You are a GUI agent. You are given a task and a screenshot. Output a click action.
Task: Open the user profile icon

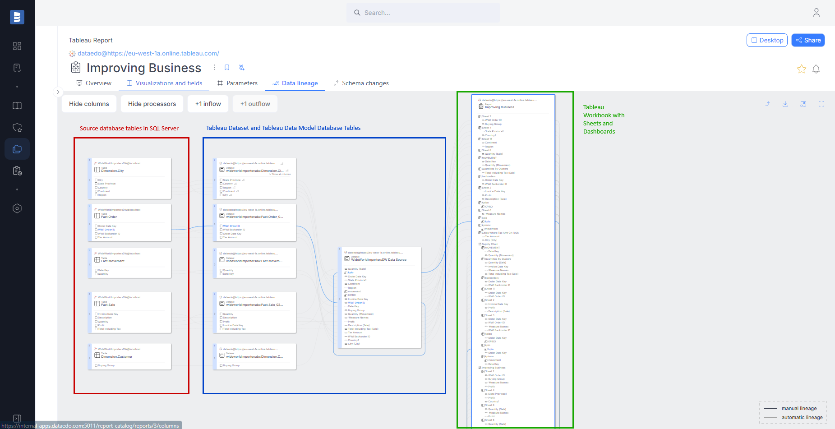point(817,13)
